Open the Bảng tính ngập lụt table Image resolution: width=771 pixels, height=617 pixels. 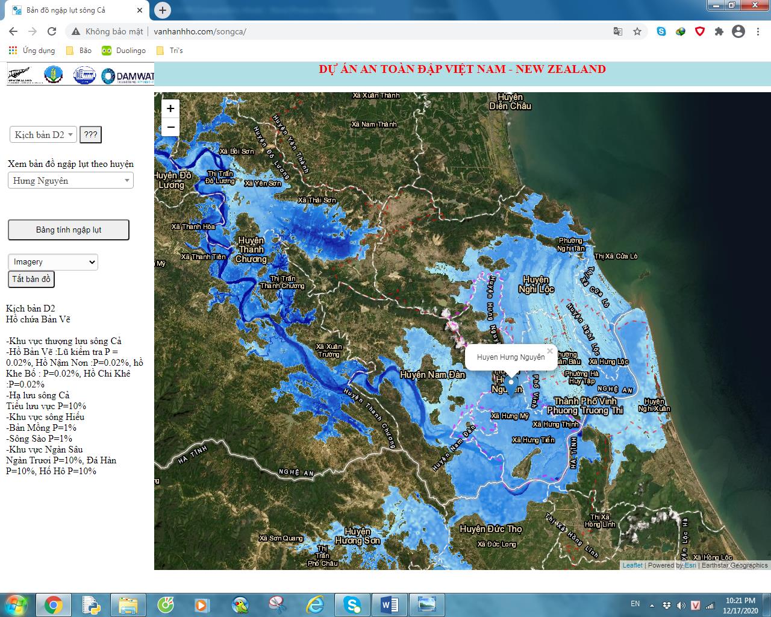click(69, 230)
